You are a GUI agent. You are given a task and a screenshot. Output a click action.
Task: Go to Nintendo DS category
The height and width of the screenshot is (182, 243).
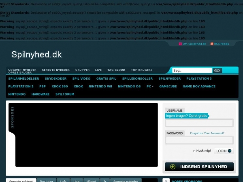129,87
